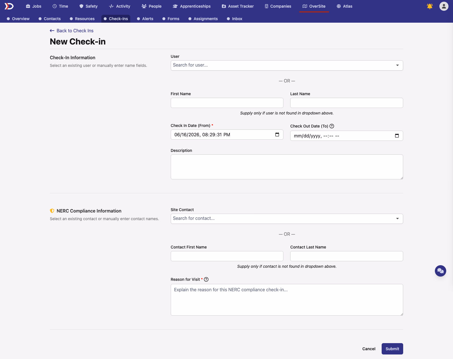Open the Atlas menu
453x359 pixels.
pos(345,6)
